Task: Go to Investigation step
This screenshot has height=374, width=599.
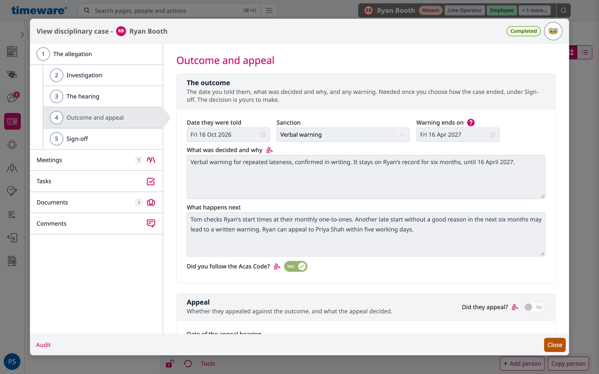Action: point(103,75)
